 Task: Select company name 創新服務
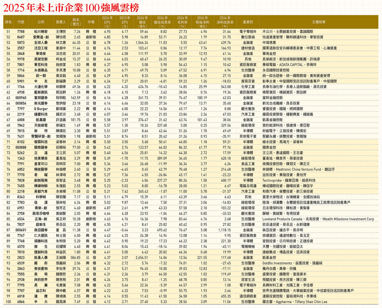click(41, 181)
